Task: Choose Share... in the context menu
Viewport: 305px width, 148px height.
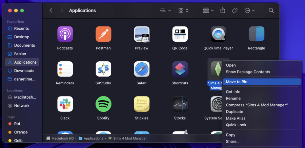Action: pyautogui.click(x=262, y=141)
